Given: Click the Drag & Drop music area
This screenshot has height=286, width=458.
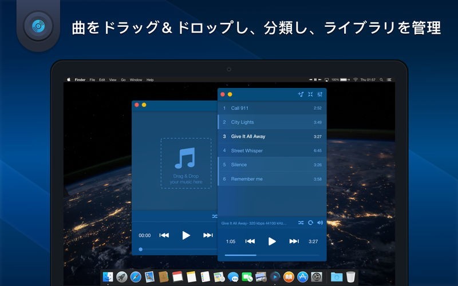Looking at the screenshot, I should point(185,162).
